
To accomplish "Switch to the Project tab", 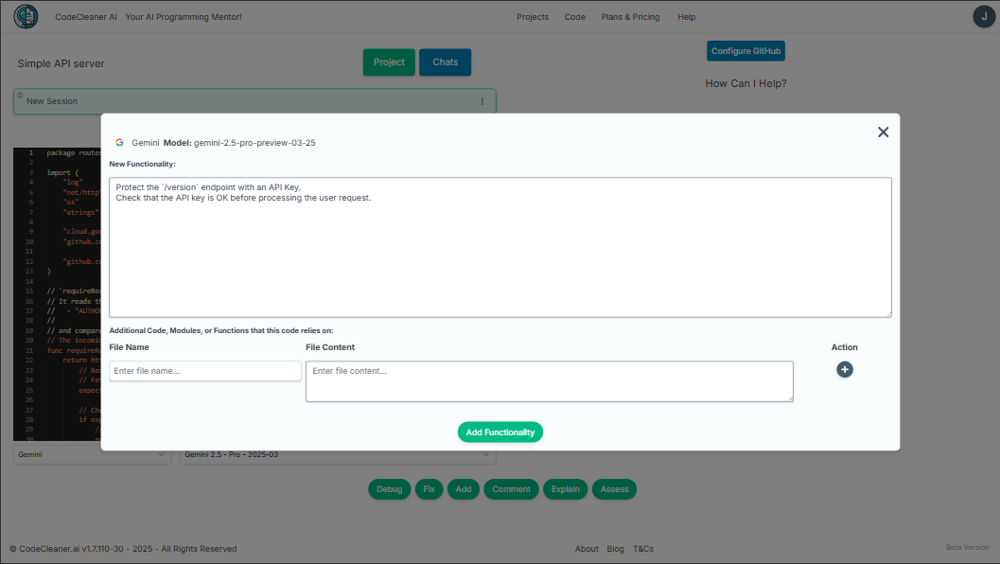I will [x=389, y=62].
